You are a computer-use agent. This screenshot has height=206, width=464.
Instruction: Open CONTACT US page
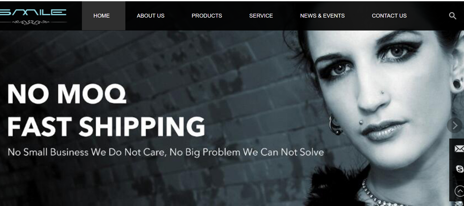coord(389,16)
